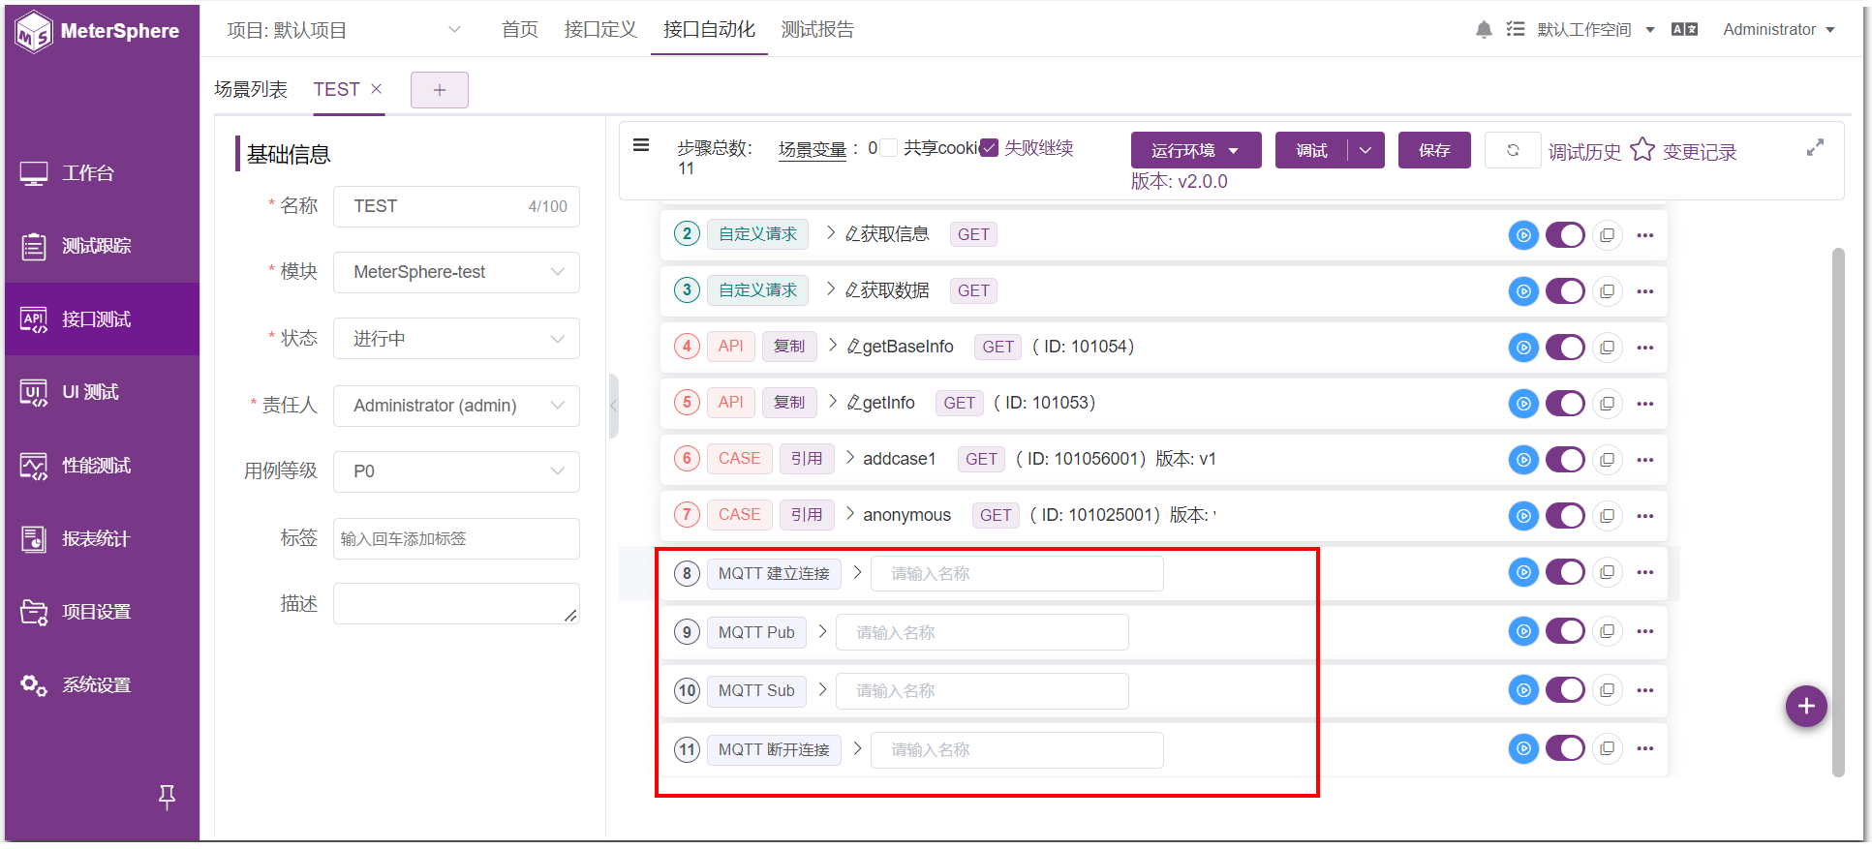
Task: Expand scenario editor to fullscreen
Action: (1816, 147)
